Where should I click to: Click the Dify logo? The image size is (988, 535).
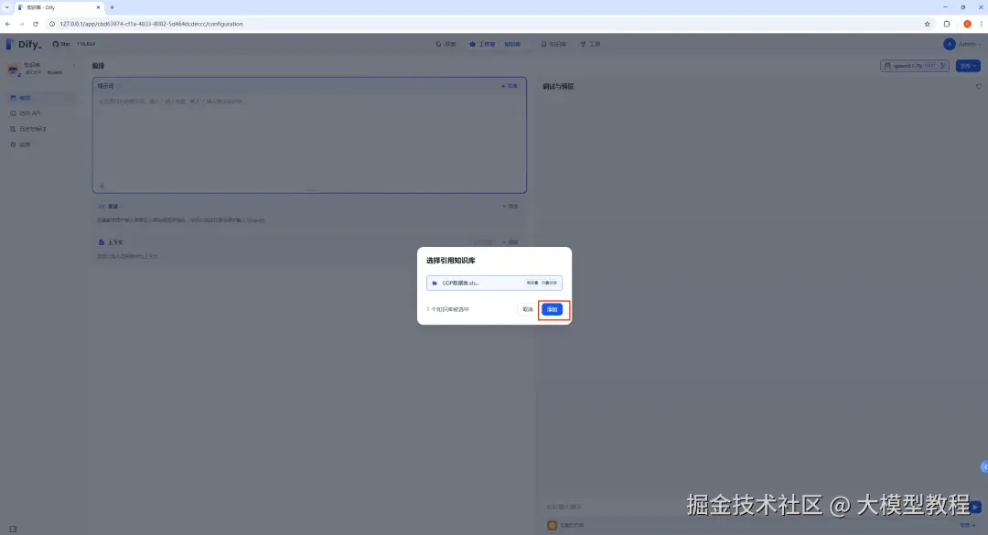[x=24, y=44]
